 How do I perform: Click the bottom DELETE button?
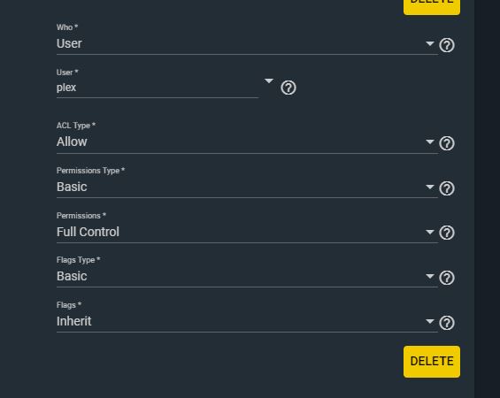[x=432, y=362]
